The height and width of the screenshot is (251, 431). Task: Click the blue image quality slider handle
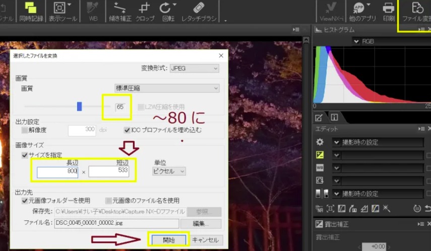(79, 106)
